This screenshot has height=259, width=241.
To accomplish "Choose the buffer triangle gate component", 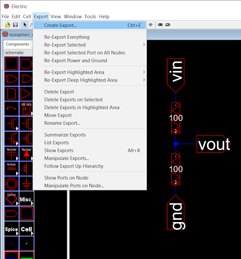I will [x=26, y=94].
